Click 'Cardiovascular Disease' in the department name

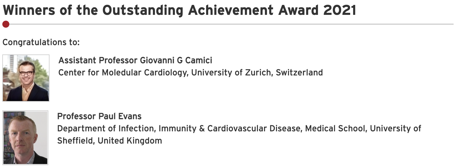point(254,128)
